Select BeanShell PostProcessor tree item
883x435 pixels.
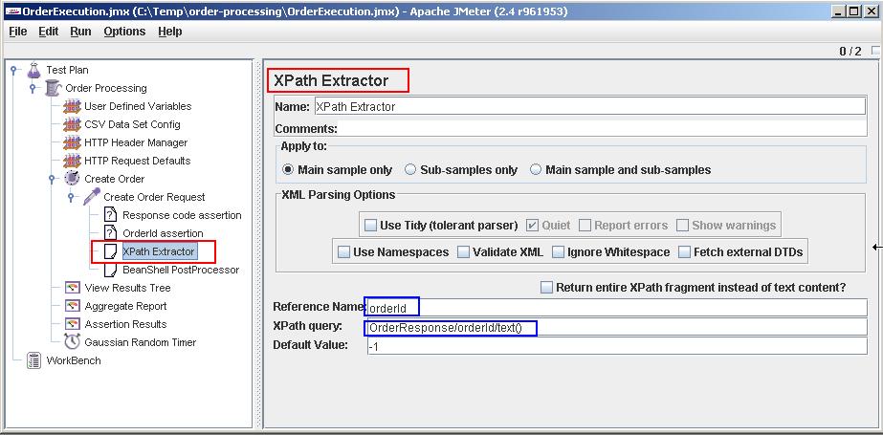181,270
